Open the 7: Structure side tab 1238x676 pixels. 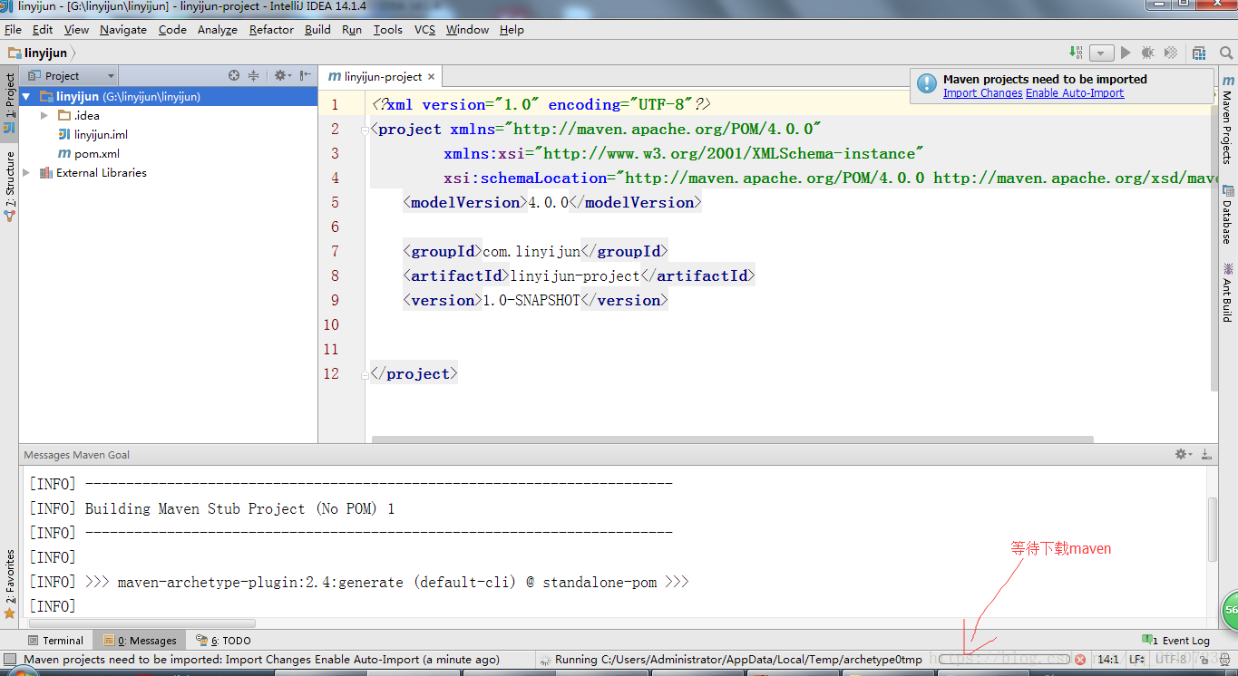(x=9, y=186)
